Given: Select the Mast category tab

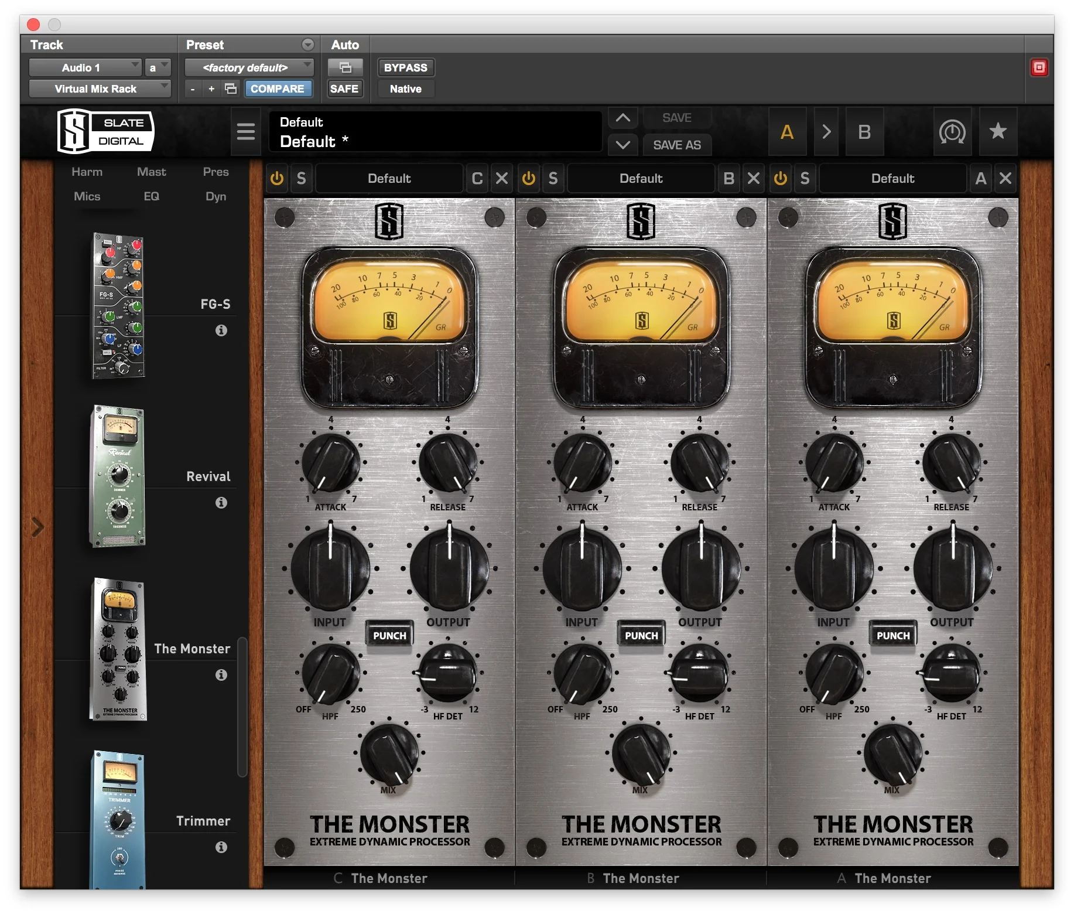Looking at the screenshot, I should coord(152,172).
